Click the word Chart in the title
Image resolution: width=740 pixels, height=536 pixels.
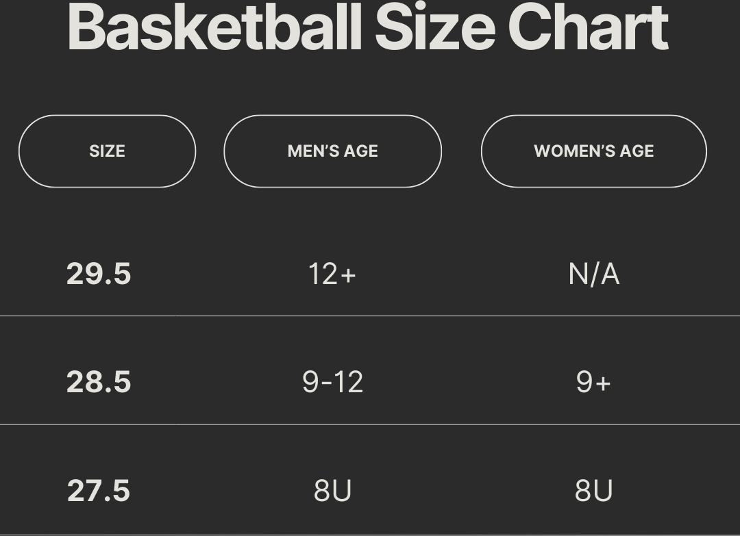588,27
